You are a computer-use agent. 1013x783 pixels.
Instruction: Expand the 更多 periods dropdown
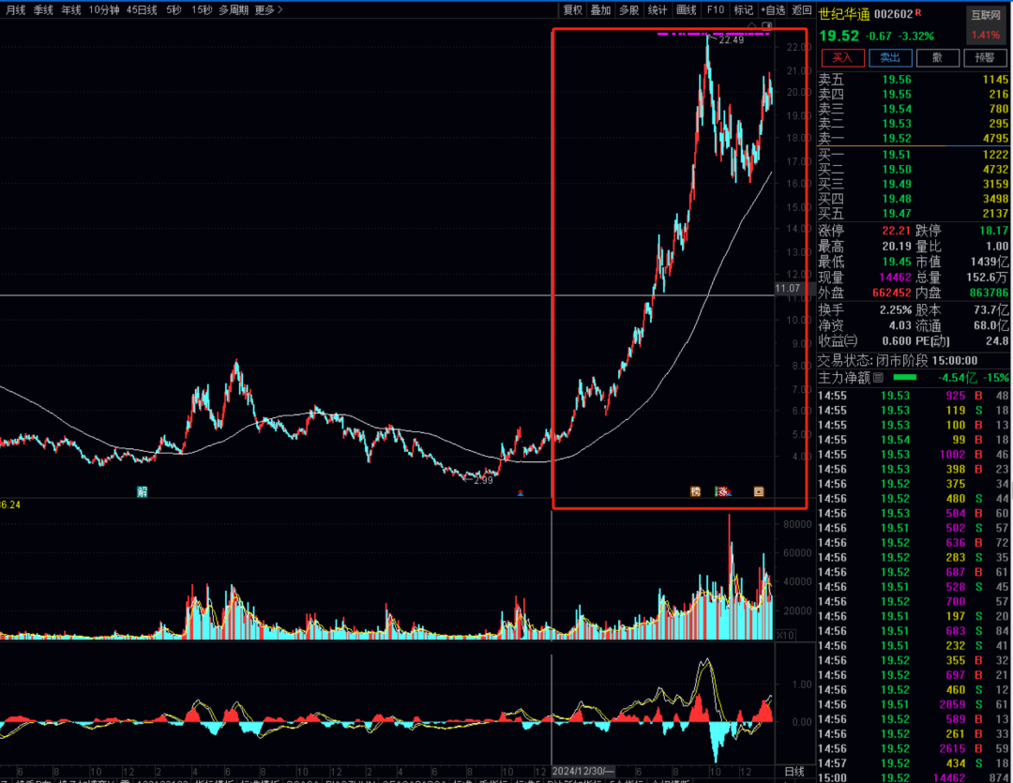coord(268,9)
